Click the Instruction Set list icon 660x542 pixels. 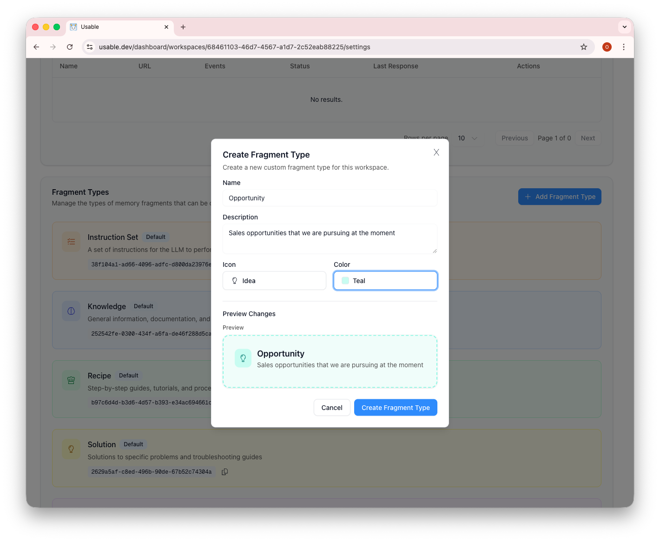click(x=71, y=242)
